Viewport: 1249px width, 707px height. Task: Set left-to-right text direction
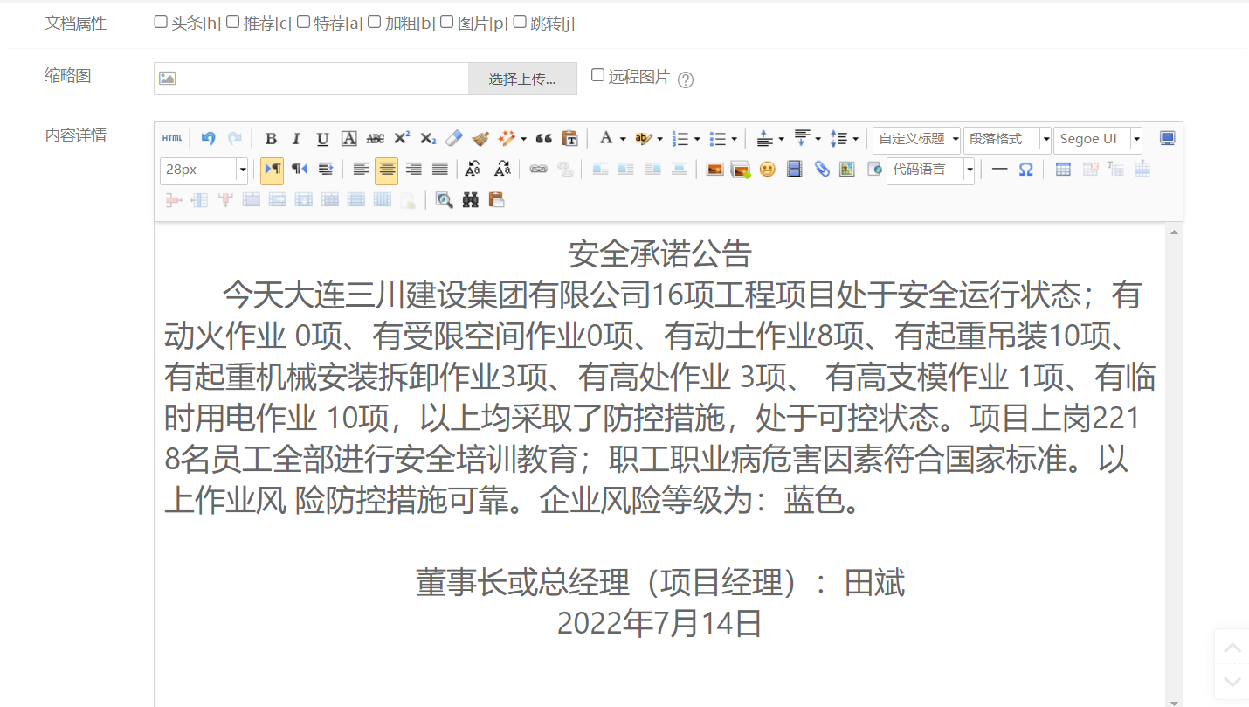[x=273, y=170]
